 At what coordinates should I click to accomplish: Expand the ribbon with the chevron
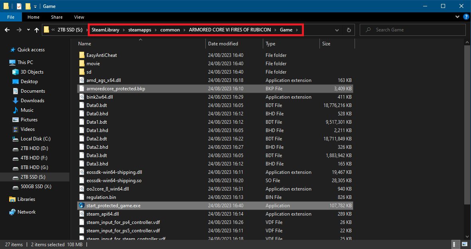click(457, 17)
